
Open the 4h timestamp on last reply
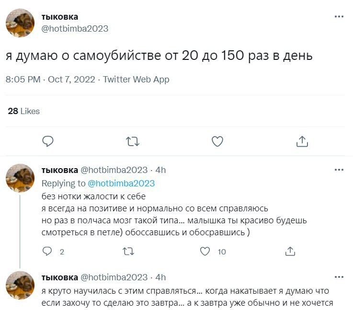(x=161, y=277)
